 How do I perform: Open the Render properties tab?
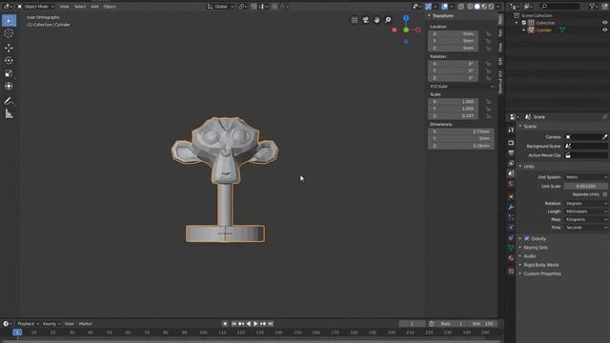[x=511, y=143]
